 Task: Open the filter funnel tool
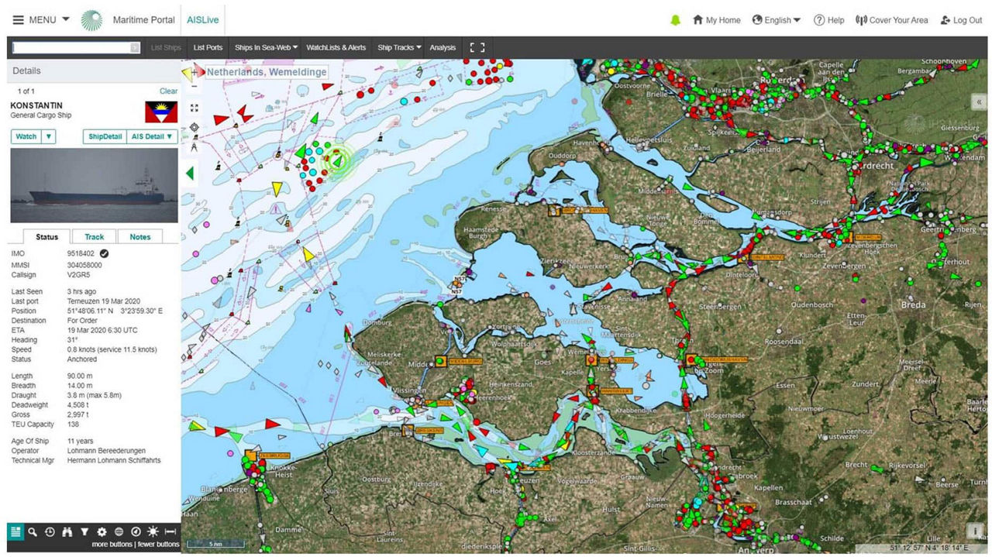84,532
